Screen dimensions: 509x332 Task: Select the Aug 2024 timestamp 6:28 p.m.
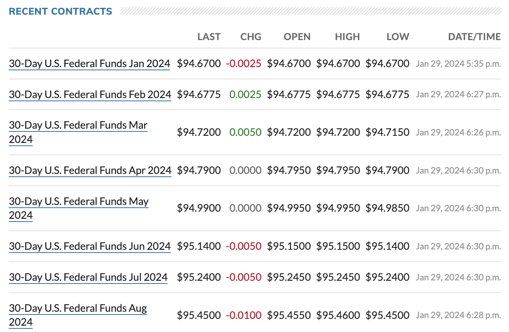(x=459, y=315)
